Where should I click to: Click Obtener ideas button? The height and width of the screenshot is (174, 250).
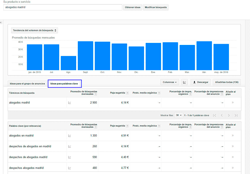pyautogui.click(x=133, y=7)
